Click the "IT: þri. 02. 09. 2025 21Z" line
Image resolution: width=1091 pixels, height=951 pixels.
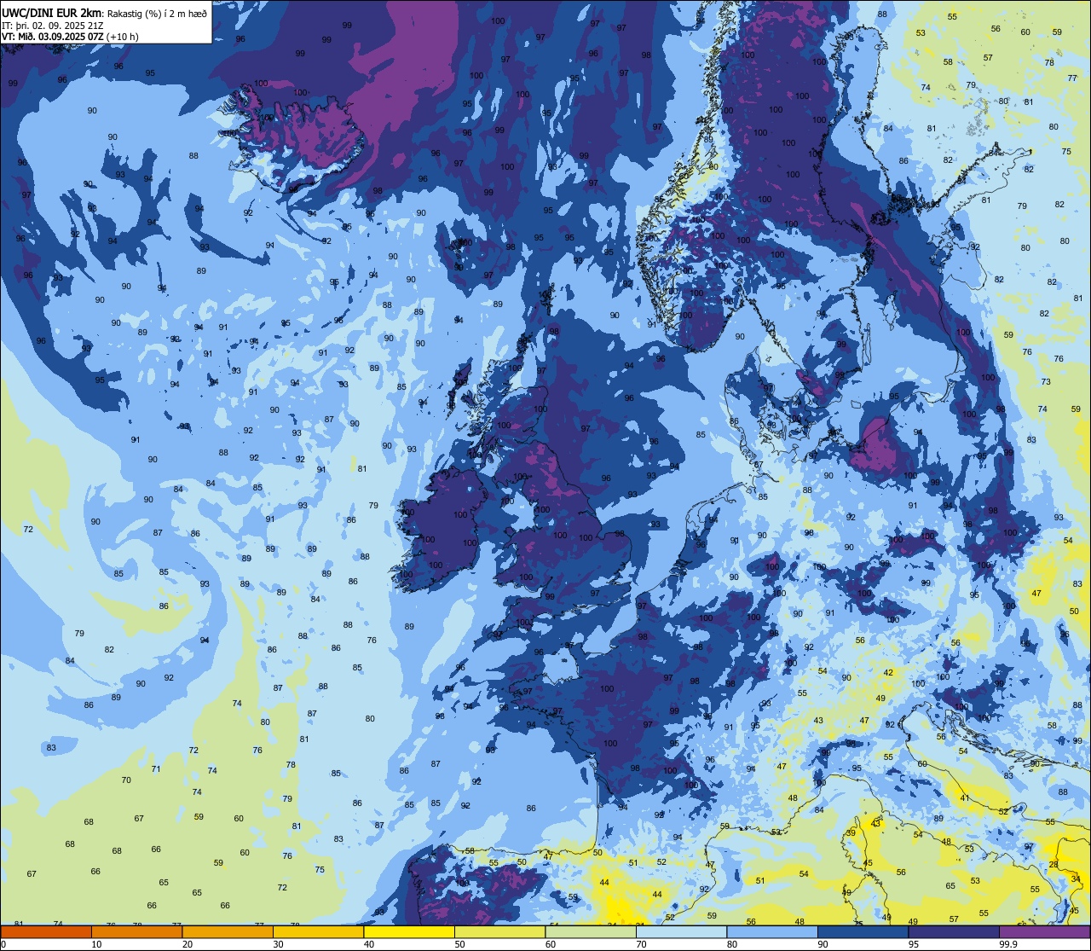(x=53, y=25)
